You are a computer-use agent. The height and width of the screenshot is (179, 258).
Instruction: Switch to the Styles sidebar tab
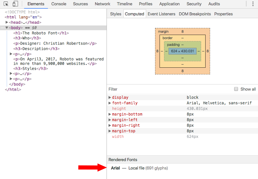pos(116,14)
